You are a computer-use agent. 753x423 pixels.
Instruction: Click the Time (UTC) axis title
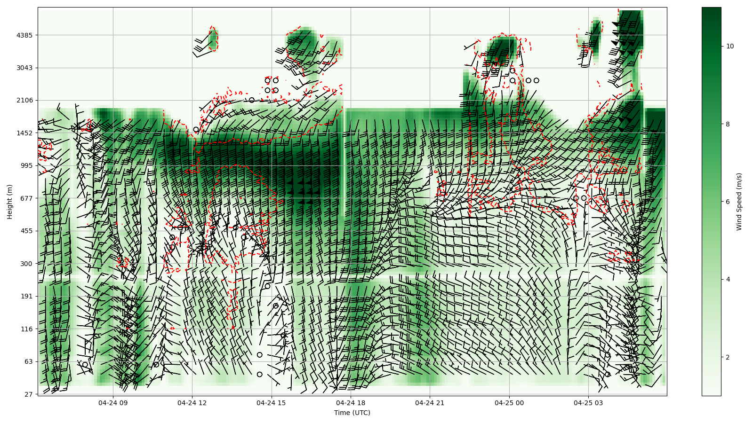coord(352,413)
